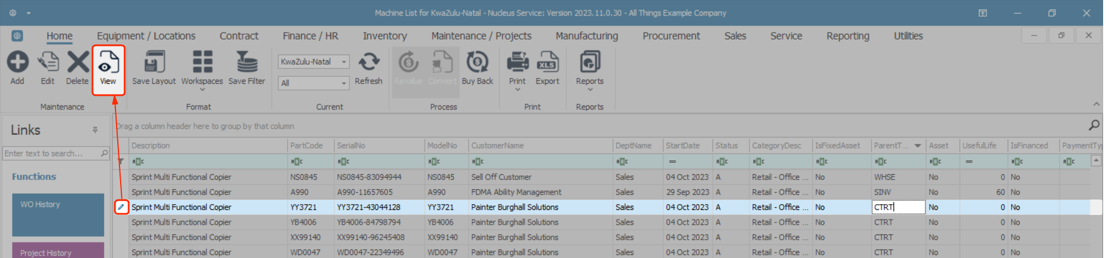Switch to the Procurement tab
The image size is (1110, 258).
(671, 36)
